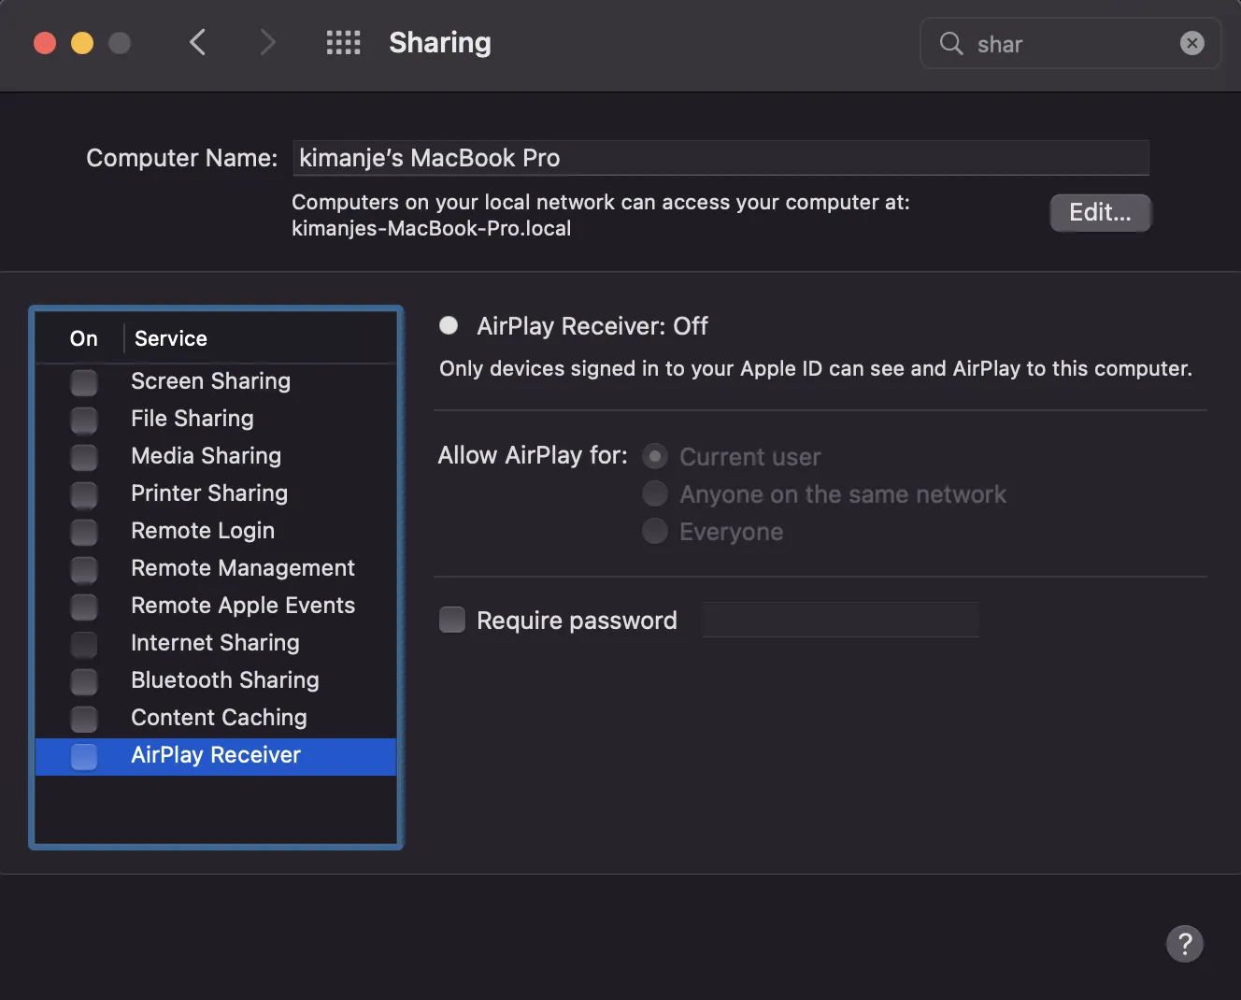Viewport: 1241px width, 1000px height.
Task: Enable File Sharing checkbox
Action: [84, 420]
